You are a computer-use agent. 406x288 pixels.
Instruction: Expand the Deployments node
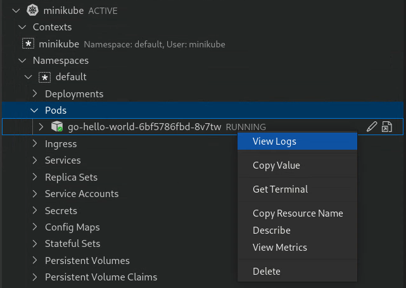[35, 93]
